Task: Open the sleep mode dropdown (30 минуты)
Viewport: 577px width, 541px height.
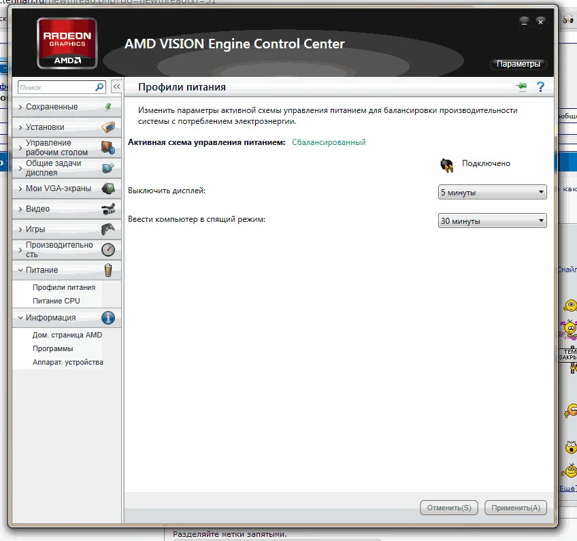Action: pos(493,220)
